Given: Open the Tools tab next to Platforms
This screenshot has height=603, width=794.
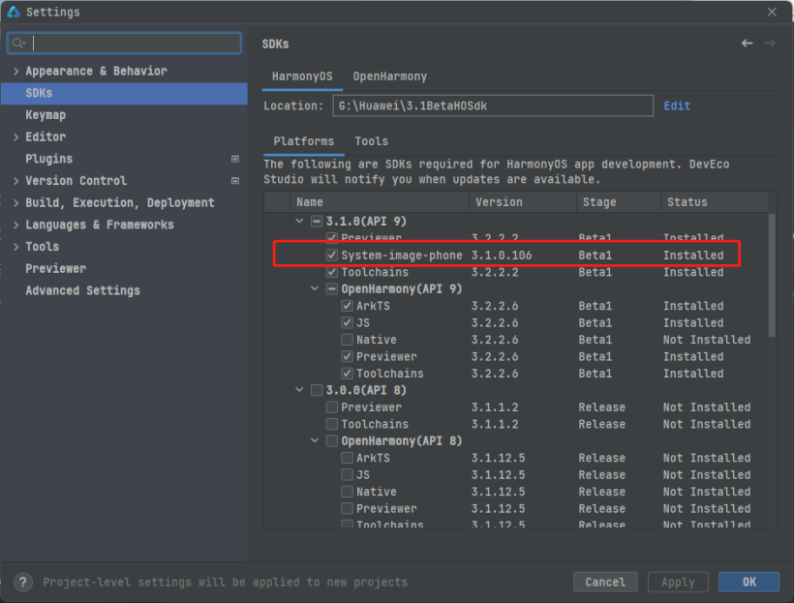Looking at the screenshot, I should pos(372,140).
